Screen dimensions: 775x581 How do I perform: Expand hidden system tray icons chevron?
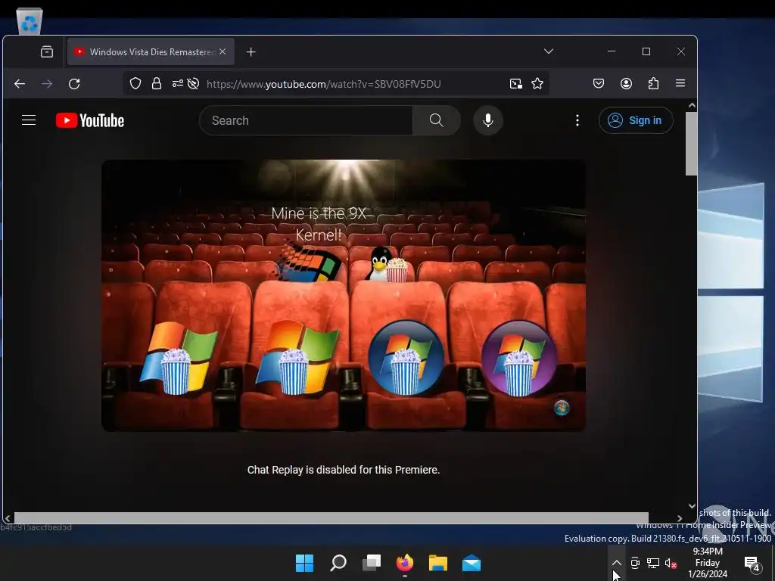(x=616, y=563)
